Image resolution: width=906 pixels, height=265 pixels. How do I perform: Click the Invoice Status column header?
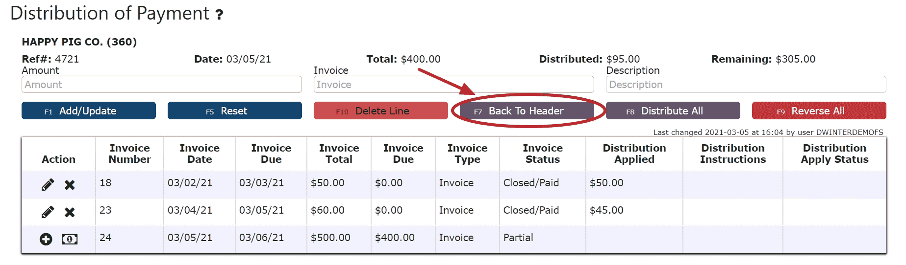pos(542,154)
